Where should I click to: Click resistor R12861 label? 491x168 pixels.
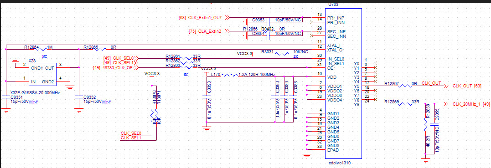[x=173, y=56]
